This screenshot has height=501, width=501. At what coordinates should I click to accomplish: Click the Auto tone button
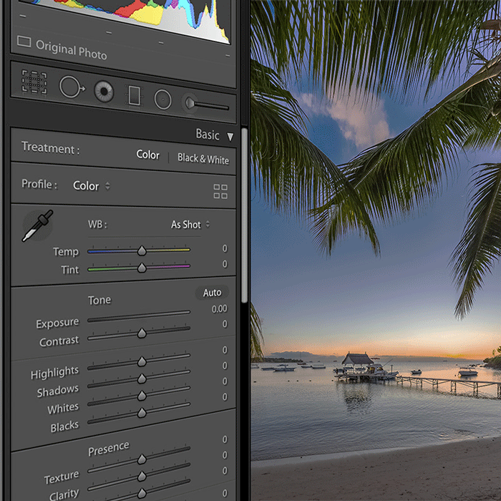pyautogui.click(x=212, y=293)
